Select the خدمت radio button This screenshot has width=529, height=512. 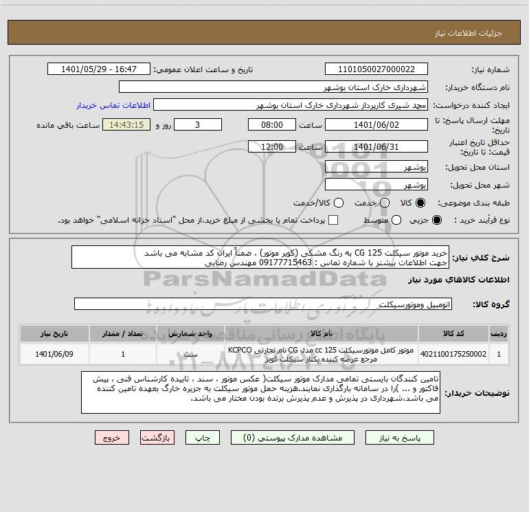[x=385, y=203]
